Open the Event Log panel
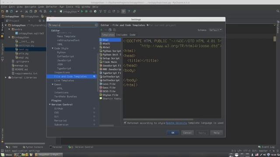The height and width of the screenshot is (157, 280). (x=266, y=147)
